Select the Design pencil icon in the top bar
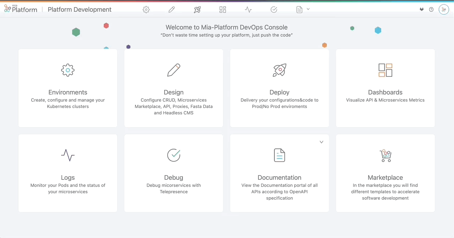Viewport: 454px width, 238px height. (172, 9)
